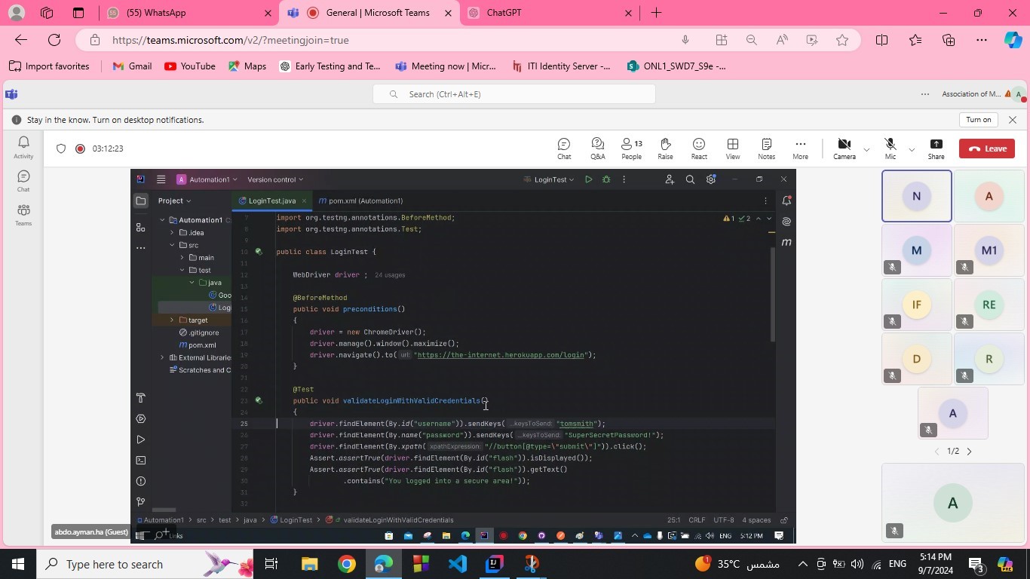Change the meeting View layout
The height and width of the screenshot is (579, 1030).
tap(732, 148)
